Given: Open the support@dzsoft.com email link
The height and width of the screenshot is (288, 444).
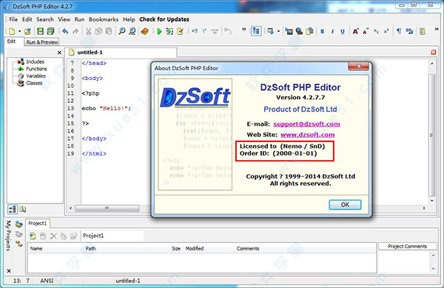Looking at the screenshot, I should point(306,124).
